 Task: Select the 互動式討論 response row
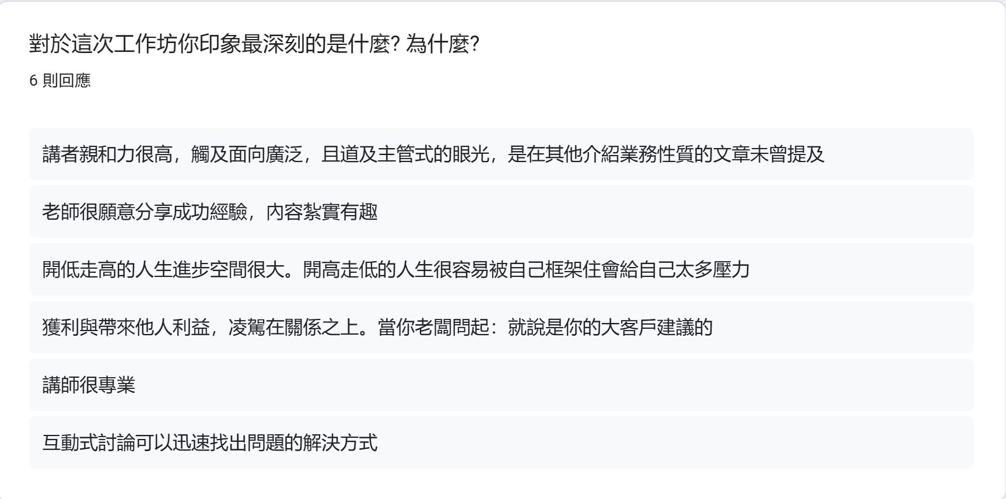[x=502, y=442]
